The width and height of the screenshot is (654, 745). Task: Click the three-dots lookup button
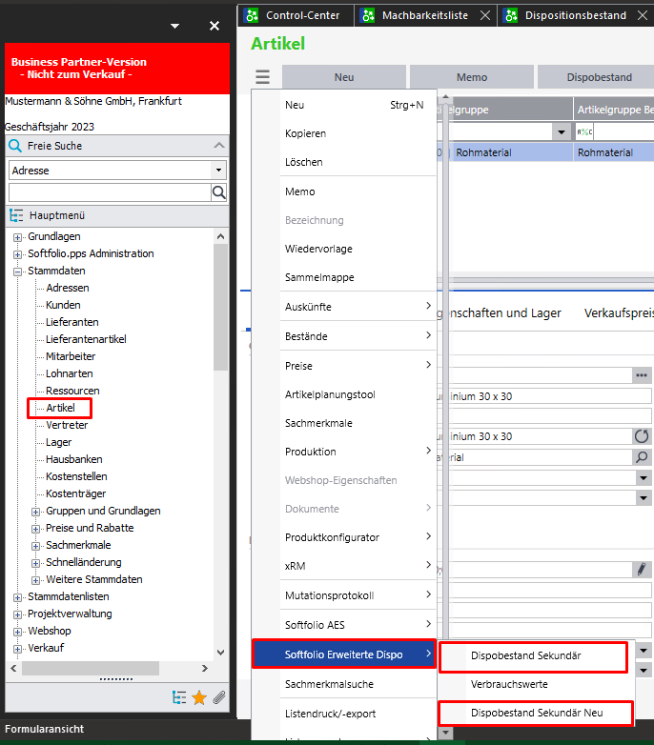642,375
